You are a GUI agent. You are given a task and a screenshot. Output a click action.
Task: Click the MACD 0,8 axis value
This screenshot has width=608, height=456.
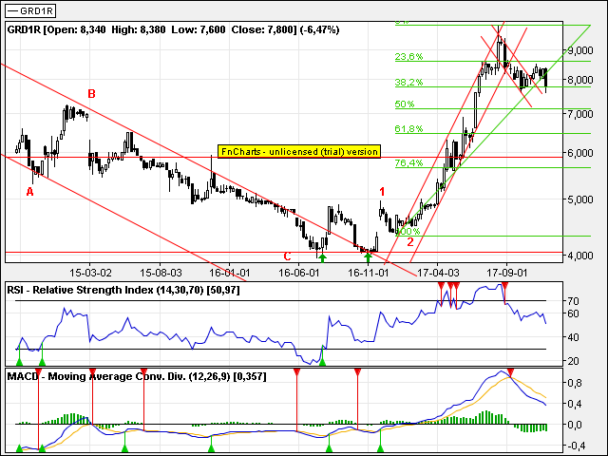574,383
